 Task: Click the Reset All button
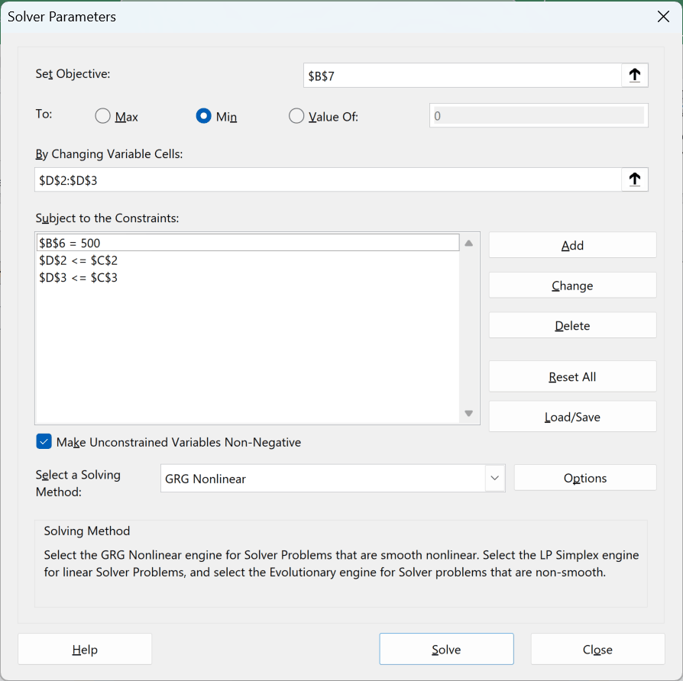(572, 376)
